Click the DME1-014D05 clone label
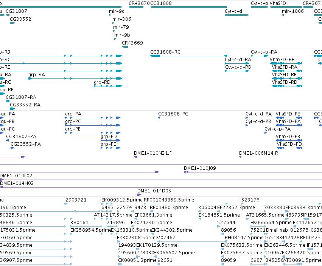The image size is (322, 266). 154,191
